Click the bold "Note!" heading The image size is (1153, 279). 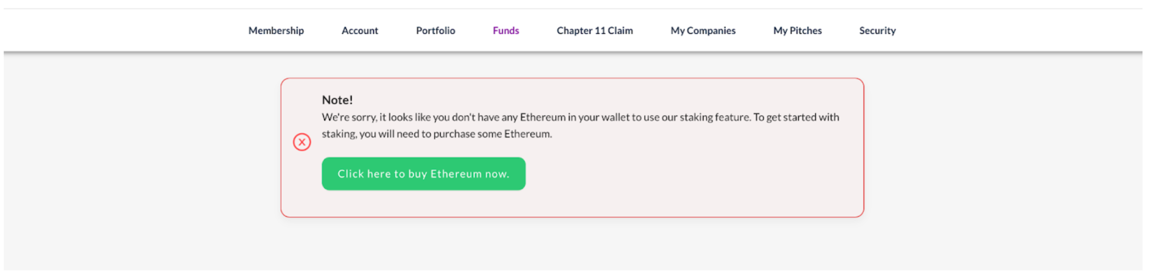coord(337,100)
